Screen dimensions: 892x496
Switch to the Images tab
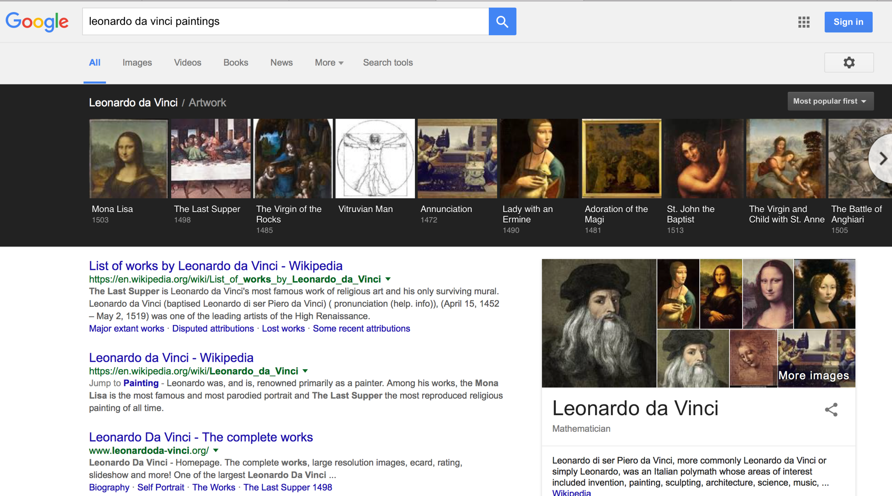(x=137, y=63)
